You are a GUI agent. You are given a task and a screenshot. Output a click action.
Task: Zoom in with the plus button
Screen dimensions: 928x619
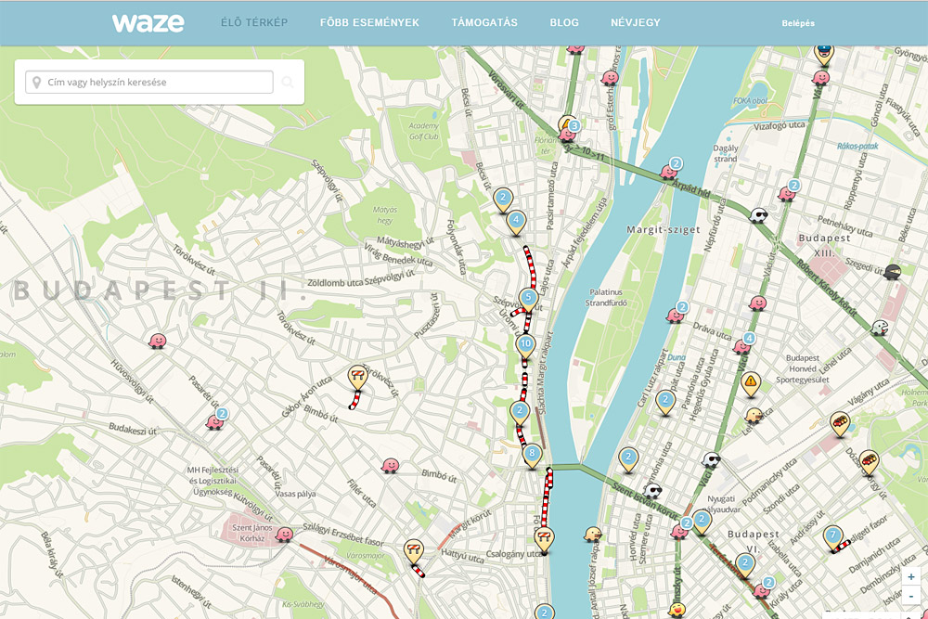[912, 576]
